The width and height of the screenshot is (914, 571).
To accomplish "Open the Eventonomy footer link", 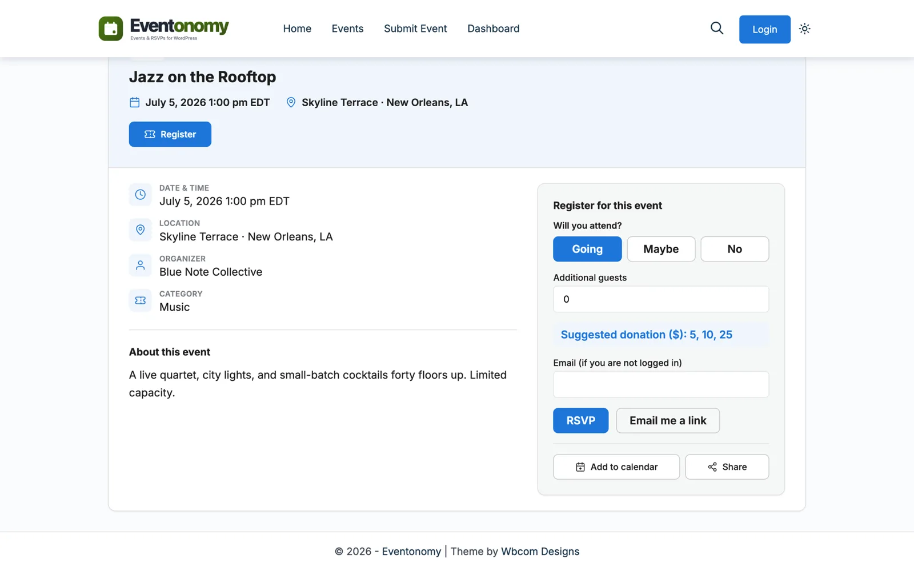I will [x=411, y=552].
